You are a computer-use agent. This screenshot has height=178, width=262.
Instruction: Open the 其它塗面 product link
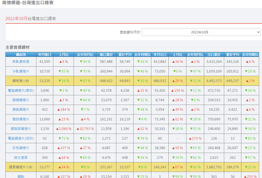pos(21,158)
